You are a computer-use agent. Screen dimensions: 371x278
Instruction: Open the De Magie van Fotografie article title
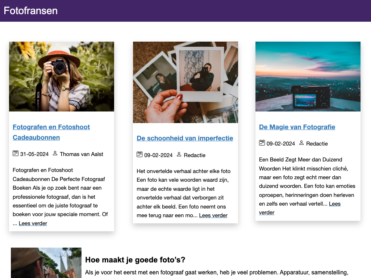(297, 127)
